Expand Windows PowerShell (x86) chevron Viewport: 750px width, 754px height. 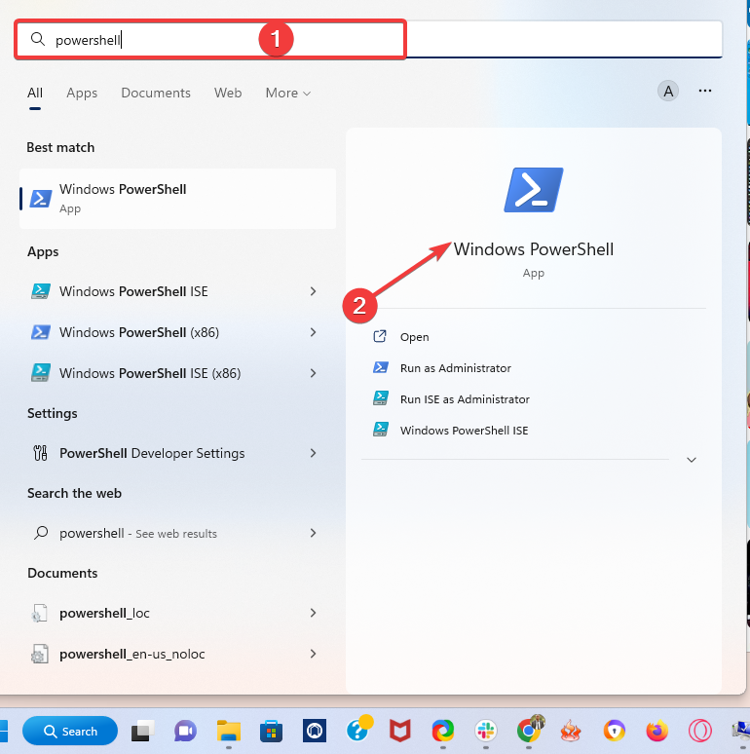(313, 332)
